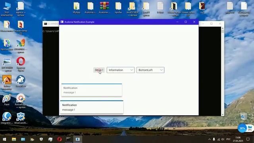The image size is (254, 143).
Task: Close the Avalonia Notification Example window
Action: (194, 22)
